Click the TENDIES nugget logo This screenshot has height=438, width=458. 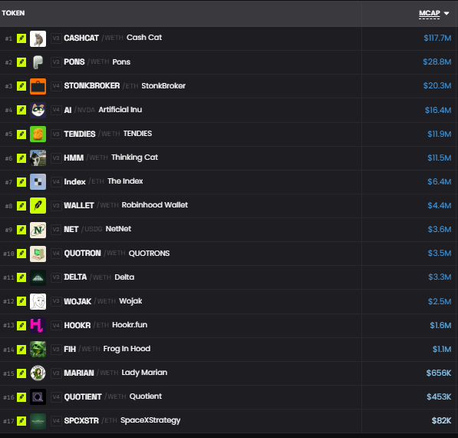tap(38, 134)
